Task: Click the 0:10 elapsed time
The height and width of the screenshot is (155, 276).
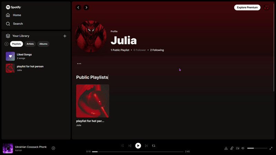Action: coord(88,152)
